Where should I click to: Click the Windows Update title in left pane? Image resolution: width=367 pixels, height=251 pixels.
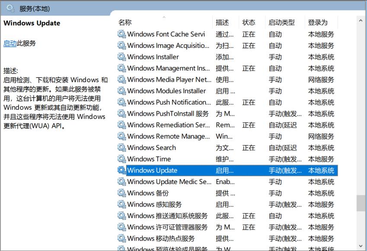tap(32, 23)
